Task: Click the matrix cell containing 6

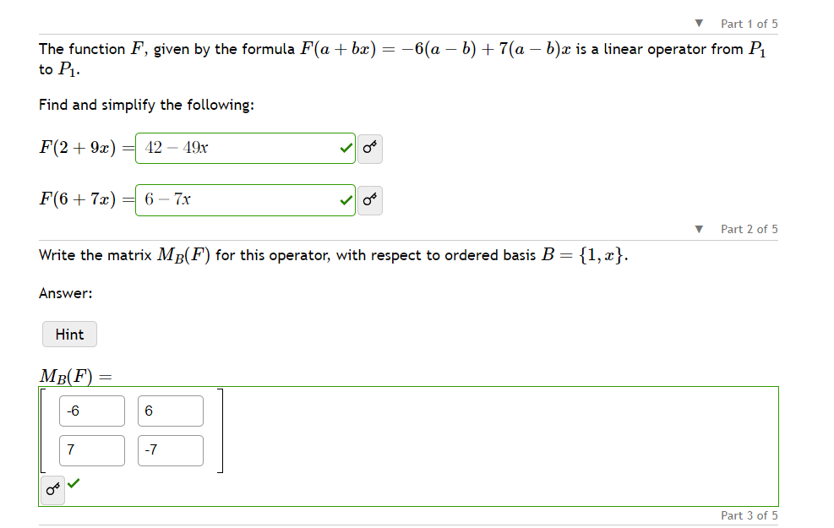Action: tap(170, 411)
